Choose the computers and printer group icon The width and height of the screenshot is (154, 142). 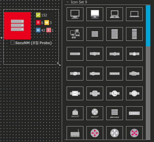pyautogui.click(x=75, y=34)
